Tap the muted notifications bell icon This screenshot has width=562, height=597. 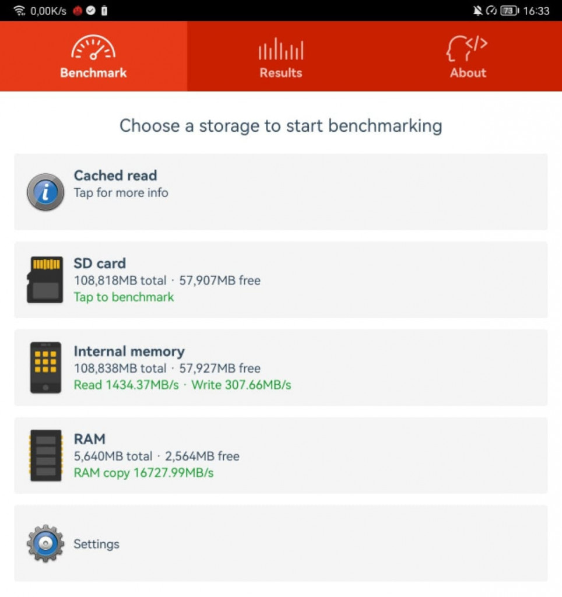click(x=477, y=10)
